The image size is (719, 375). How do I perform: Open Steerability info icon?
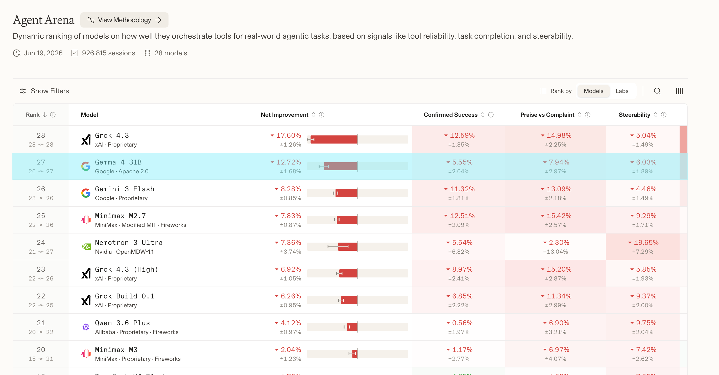[x=664, y=115]
